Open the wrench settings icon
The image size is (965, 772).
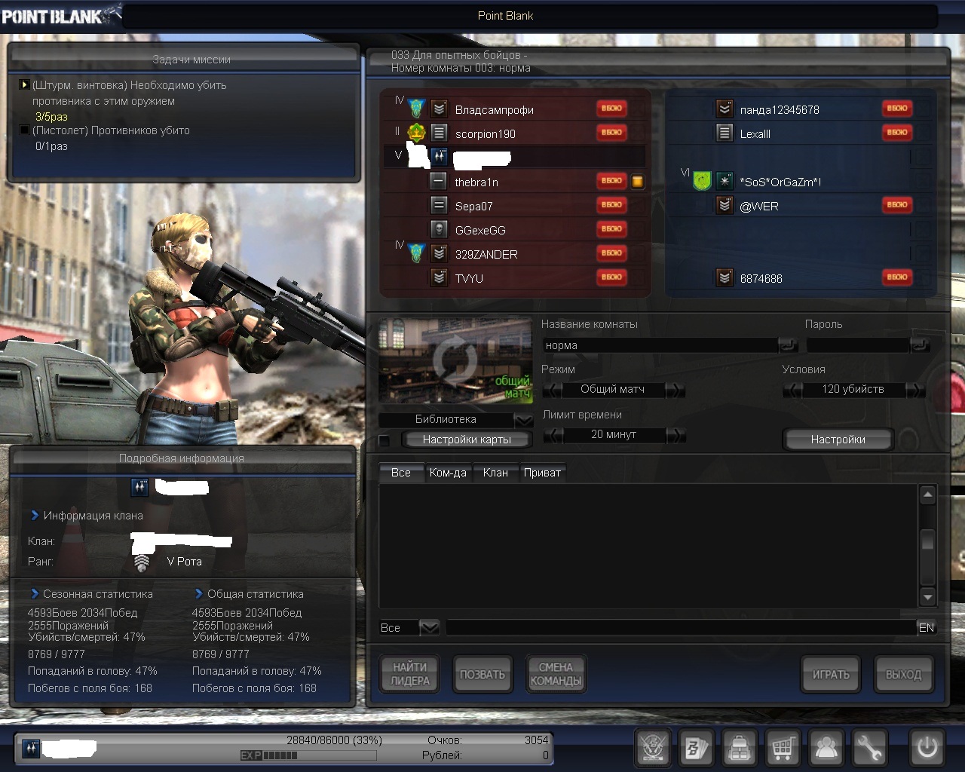tap(869, 748)
